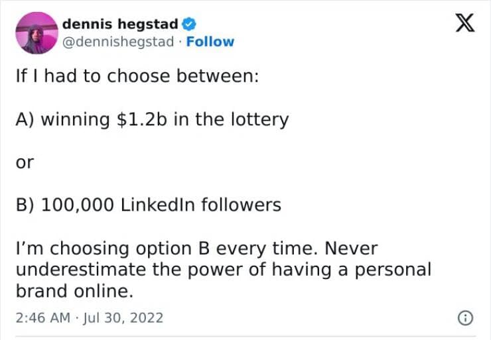Click the option B LinkedIn followers line
Image resolution: width=491 pixels, height=340 pixels.
click(148, 205)
